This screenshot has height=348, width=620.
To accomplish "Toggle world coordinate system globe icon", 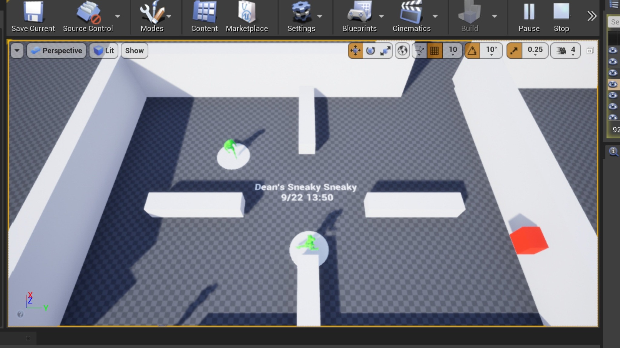I will (x=402, y=50).
